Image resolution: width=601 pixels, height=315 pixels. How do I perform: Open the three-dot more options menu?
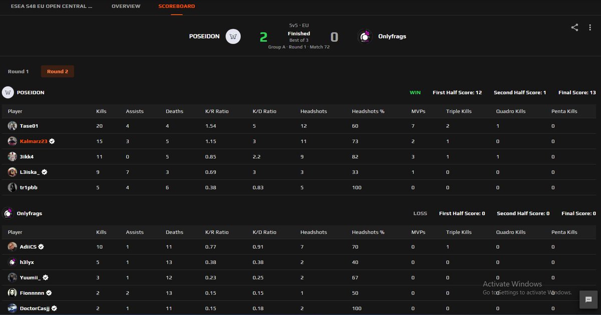(x=590, y=27)
